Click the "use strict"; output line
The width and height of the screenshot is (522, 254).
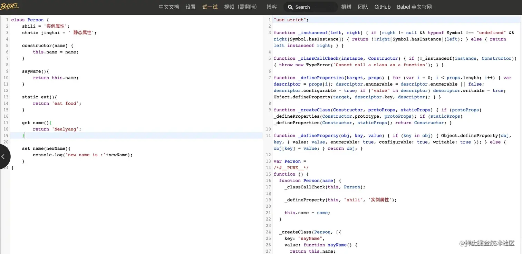coord(291,20)
